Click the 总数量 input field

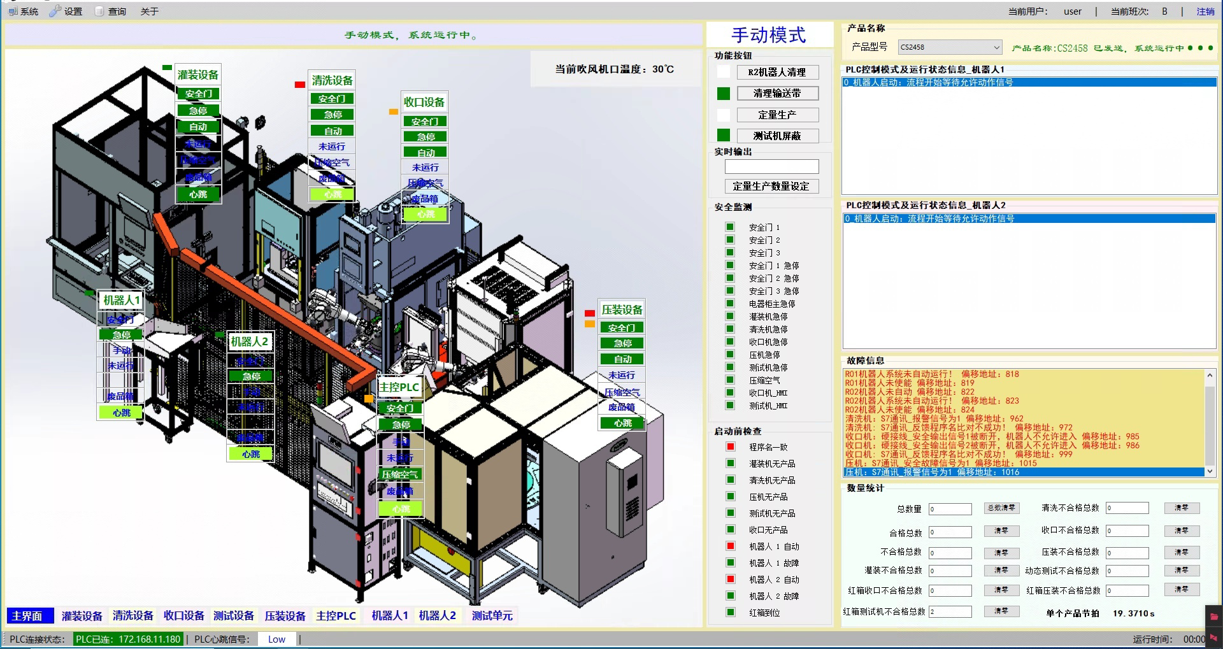950,509
